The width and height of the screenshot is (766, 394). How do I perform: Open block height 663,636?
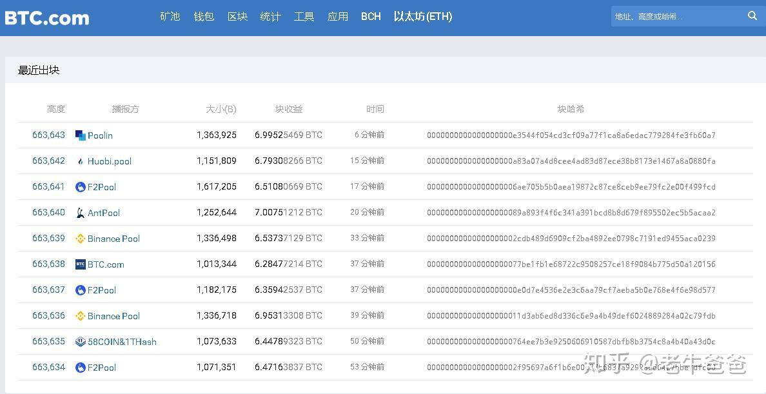coord(48,315)
